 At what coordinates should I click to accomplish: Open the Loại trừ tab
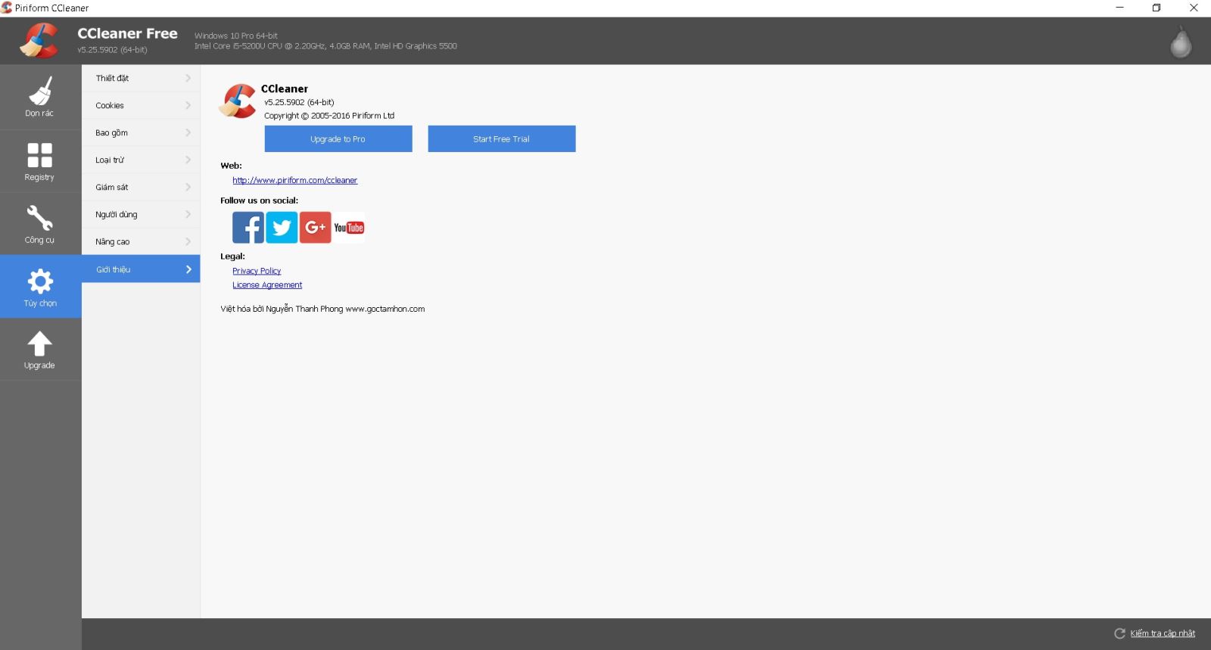pyautogui.click(x=141, y=160)
